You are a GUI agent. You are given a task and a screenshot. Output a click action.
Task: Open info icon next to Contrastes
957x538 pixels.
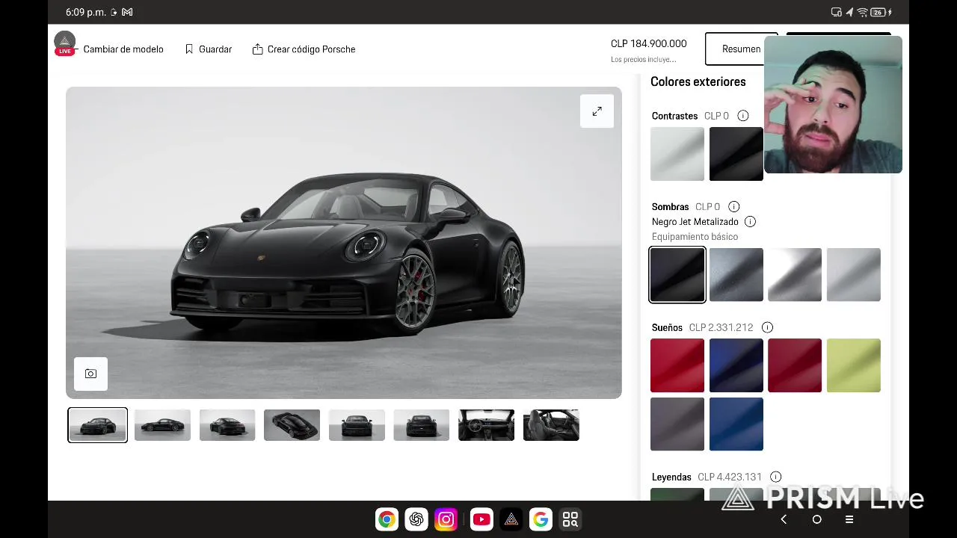coord(742,116)
